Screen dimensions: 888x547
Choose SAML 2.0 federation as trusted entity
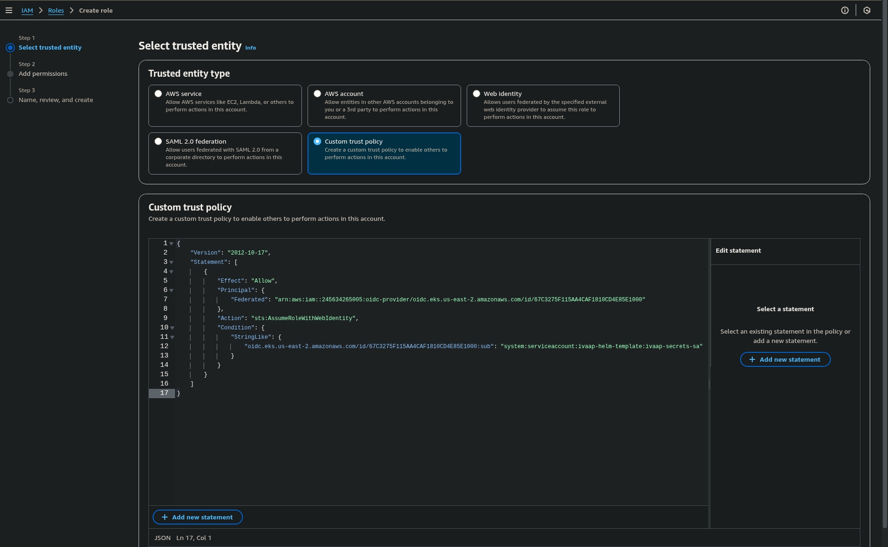(158, 141)
